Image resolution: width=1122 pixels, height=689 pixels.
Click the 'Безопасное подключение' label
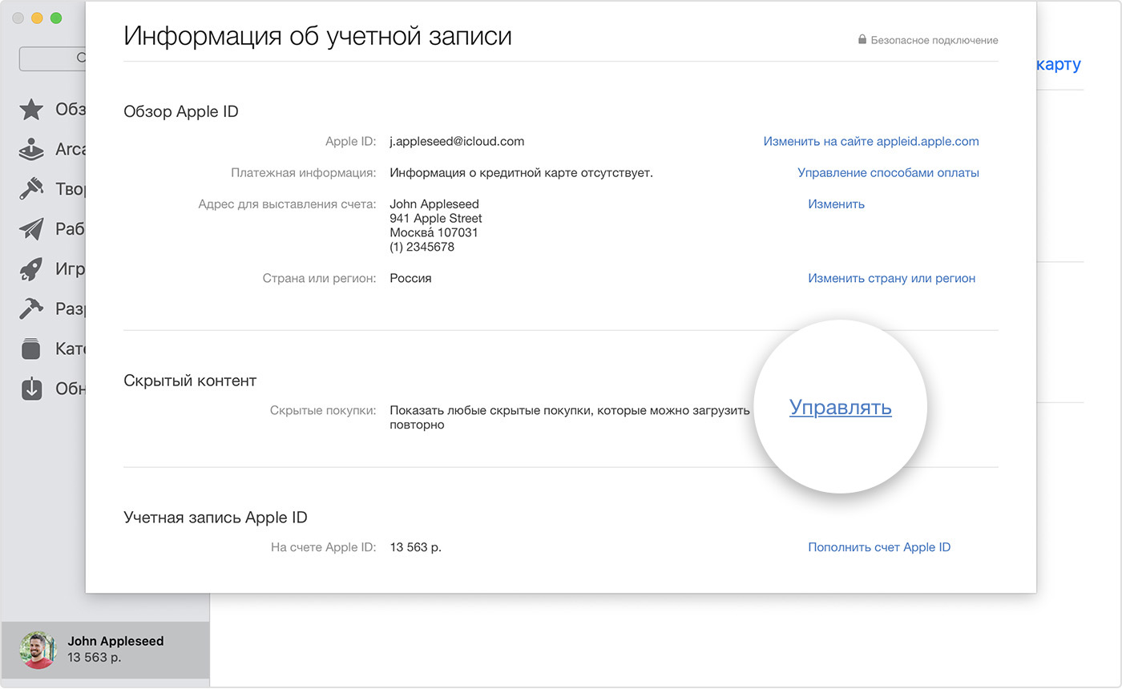click(x=934, y=40)
